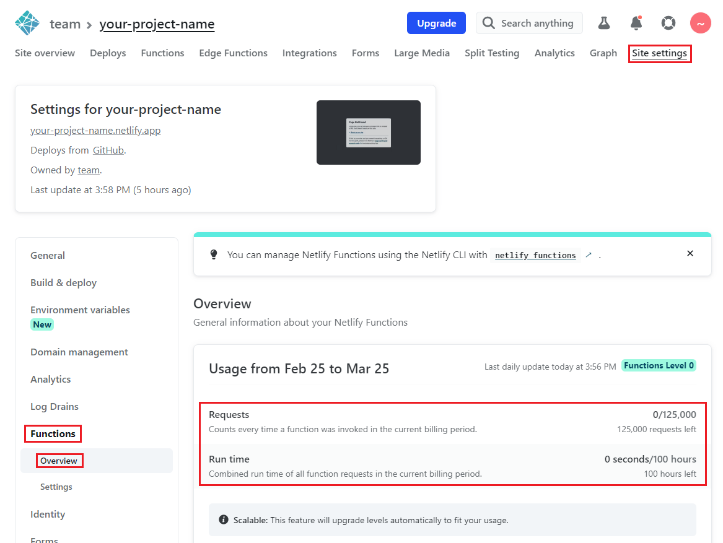
Task: Visit your-project-name.netlify.app link
Action: [x=95, y=130]
